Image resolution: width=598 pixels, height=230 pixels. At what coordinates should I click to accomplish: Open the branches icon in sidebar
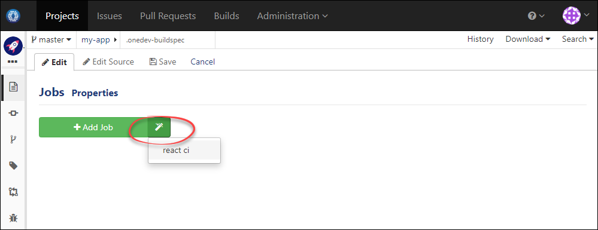coord(13,139)
